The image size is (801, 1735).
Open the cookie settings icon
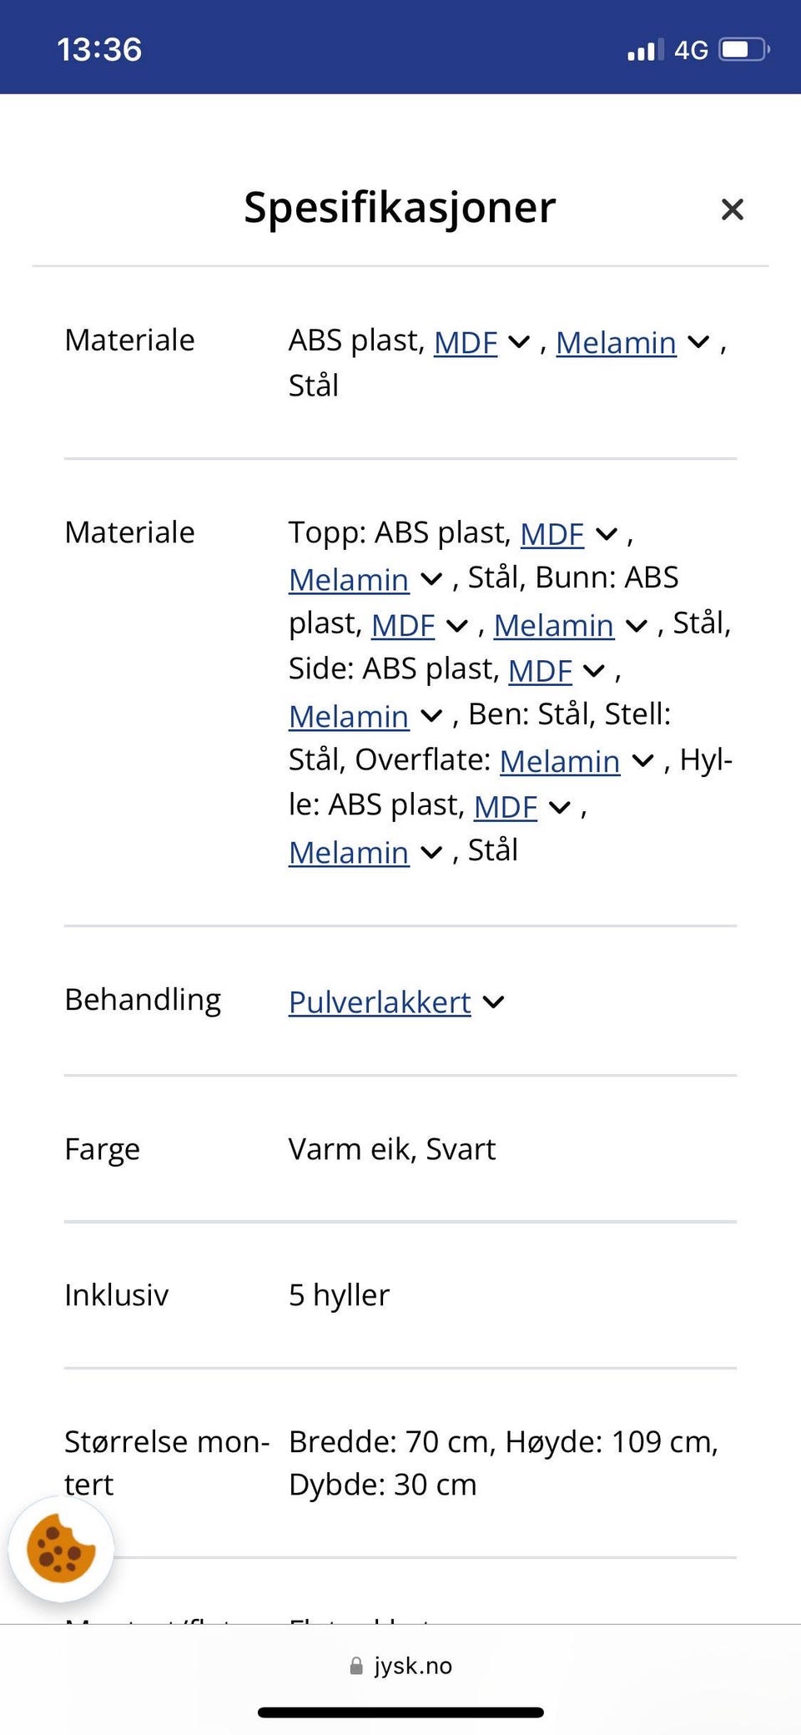click(x=61, y=1549)
